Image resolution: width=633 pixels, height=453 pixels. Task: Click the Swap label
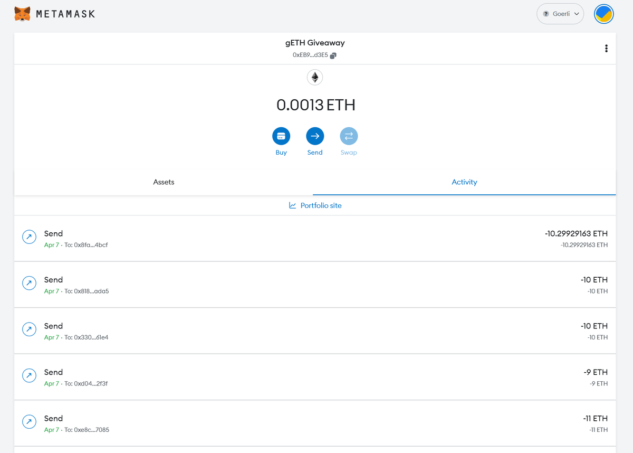click(x=349, y=153)
